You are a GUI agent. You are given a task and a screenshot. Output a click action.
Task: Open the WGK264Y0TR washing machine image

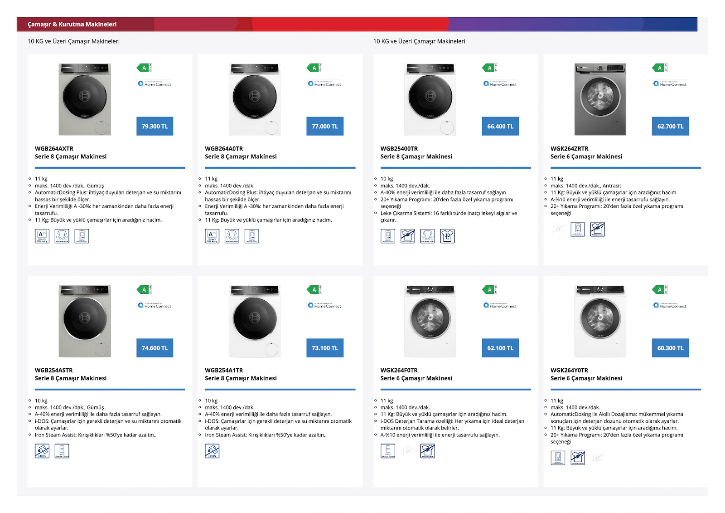600,321
